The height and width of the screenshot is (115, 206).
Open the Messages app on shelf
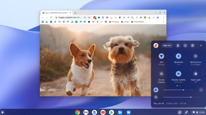pyautogui.click(x=128, y=112)
